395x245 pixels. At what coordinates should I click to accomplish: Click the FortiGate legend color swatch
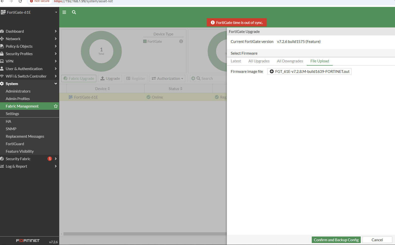pyautogui.click(x=145, y=41)
